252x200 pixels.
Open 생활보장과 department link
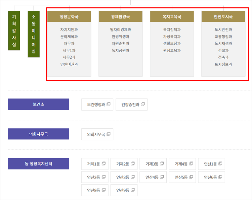(x=172, y=44)
